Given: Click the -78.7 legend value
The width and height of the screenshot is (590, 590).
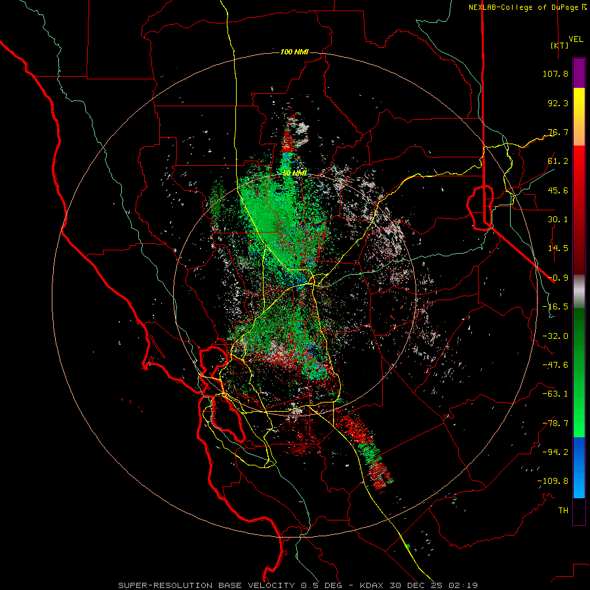Looking at the screenshot, I should [x=555, y=423].
